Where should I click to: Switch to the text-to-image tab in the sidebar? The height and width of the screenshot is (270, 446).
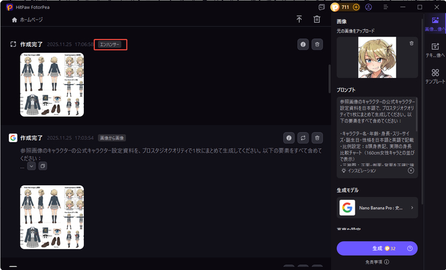click(435, 50)
